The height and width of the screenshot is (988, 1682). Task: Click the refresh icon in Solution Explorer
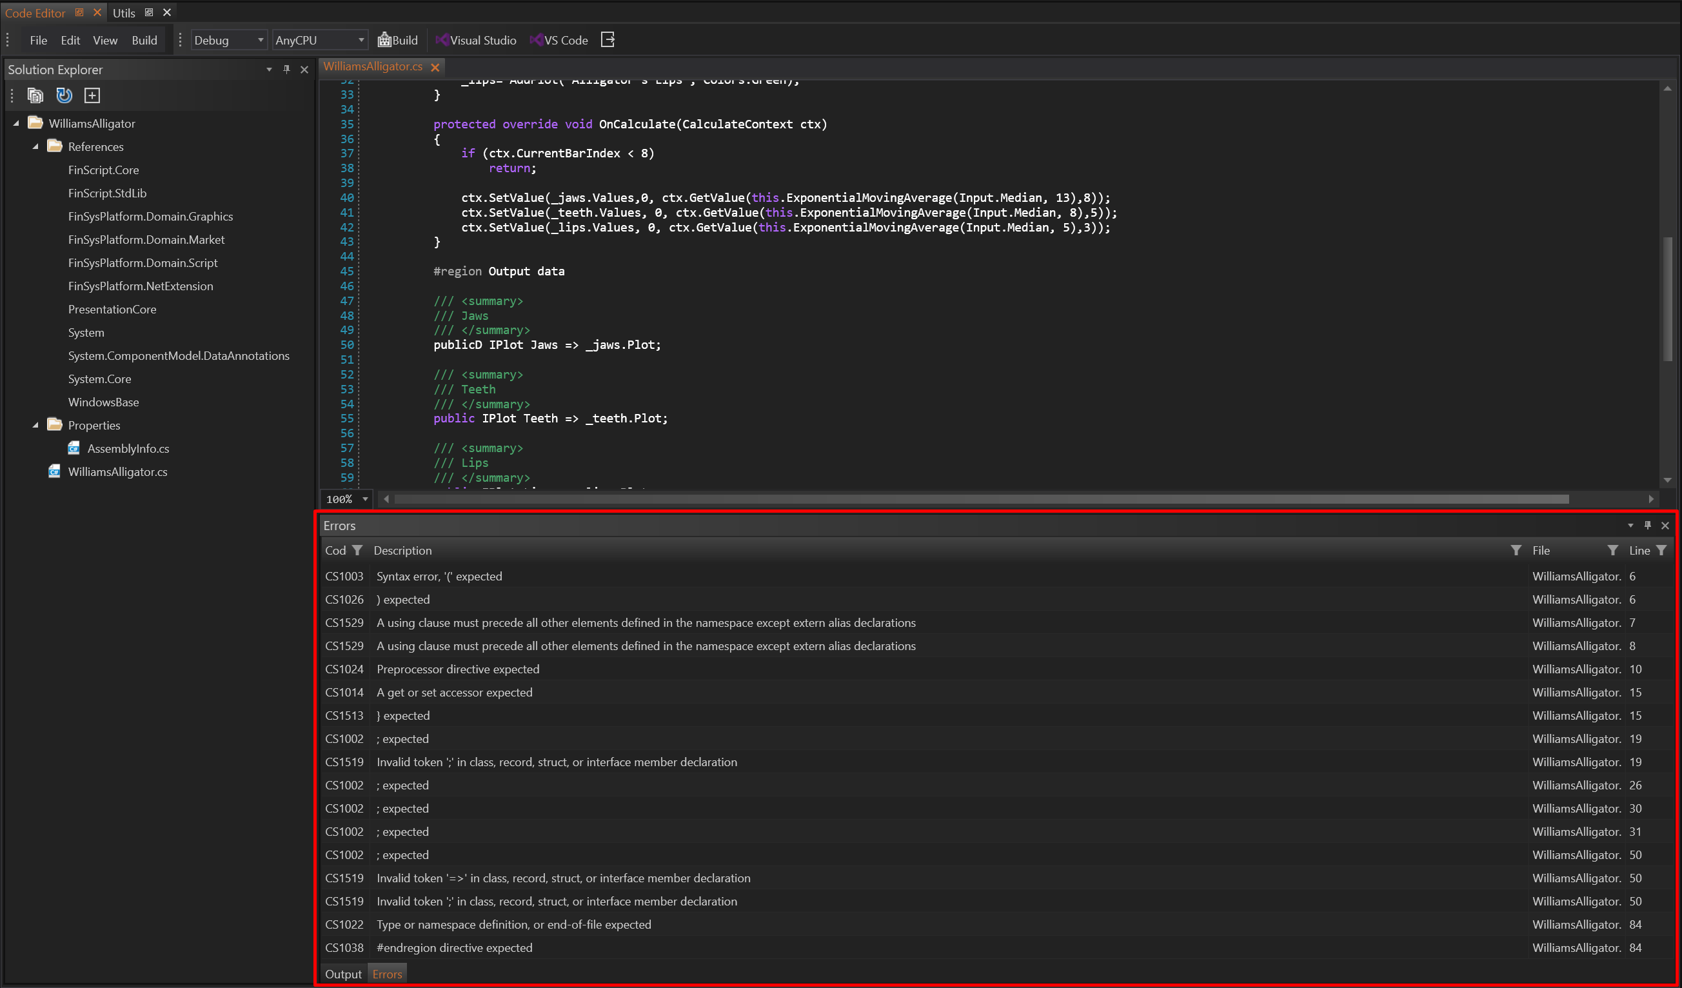tap(64, 95)
